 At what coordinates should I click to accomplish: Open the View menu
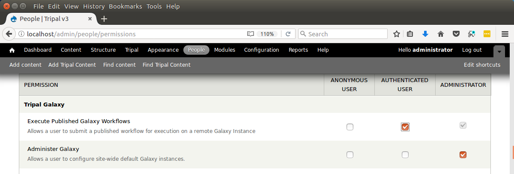coord(72,6)
